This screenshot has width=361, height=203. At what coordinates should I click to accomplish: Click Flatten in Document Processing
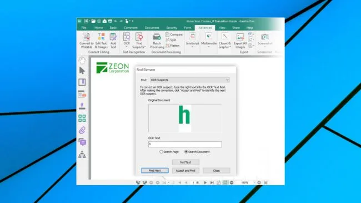coord(172,46)
